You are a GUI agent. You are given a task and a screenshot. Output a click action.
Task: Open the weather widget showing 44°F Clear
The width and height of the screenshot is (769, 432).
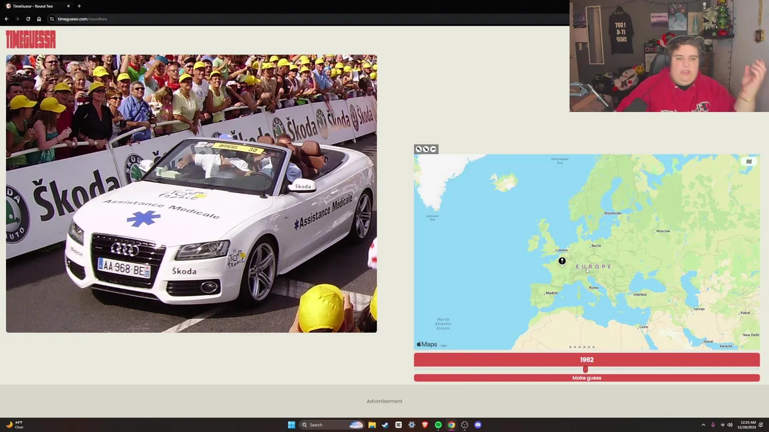tap(14, 425)
